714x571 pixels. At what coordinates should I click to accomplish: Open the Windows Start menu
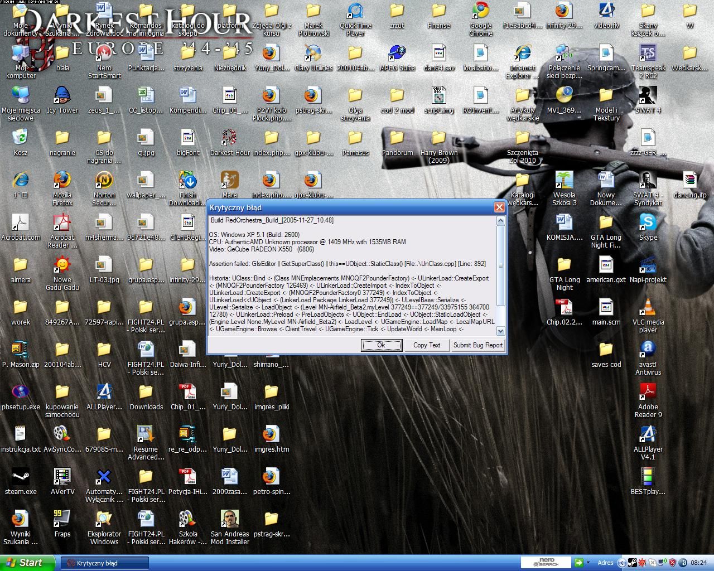[28, 563]
